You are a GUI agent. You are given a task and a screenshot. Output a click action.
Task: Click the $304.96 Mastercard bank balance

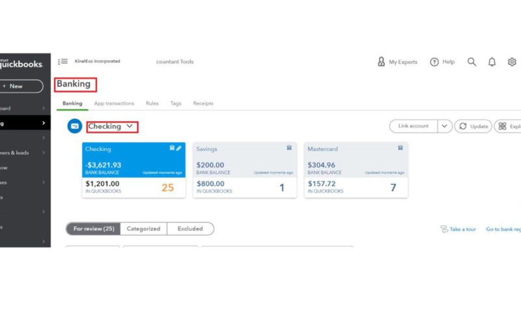coord(321,165)
